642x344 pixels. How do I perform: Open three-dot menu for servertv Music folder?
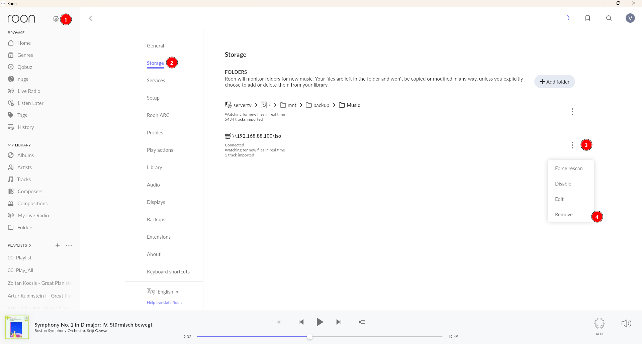pos(572,112)
